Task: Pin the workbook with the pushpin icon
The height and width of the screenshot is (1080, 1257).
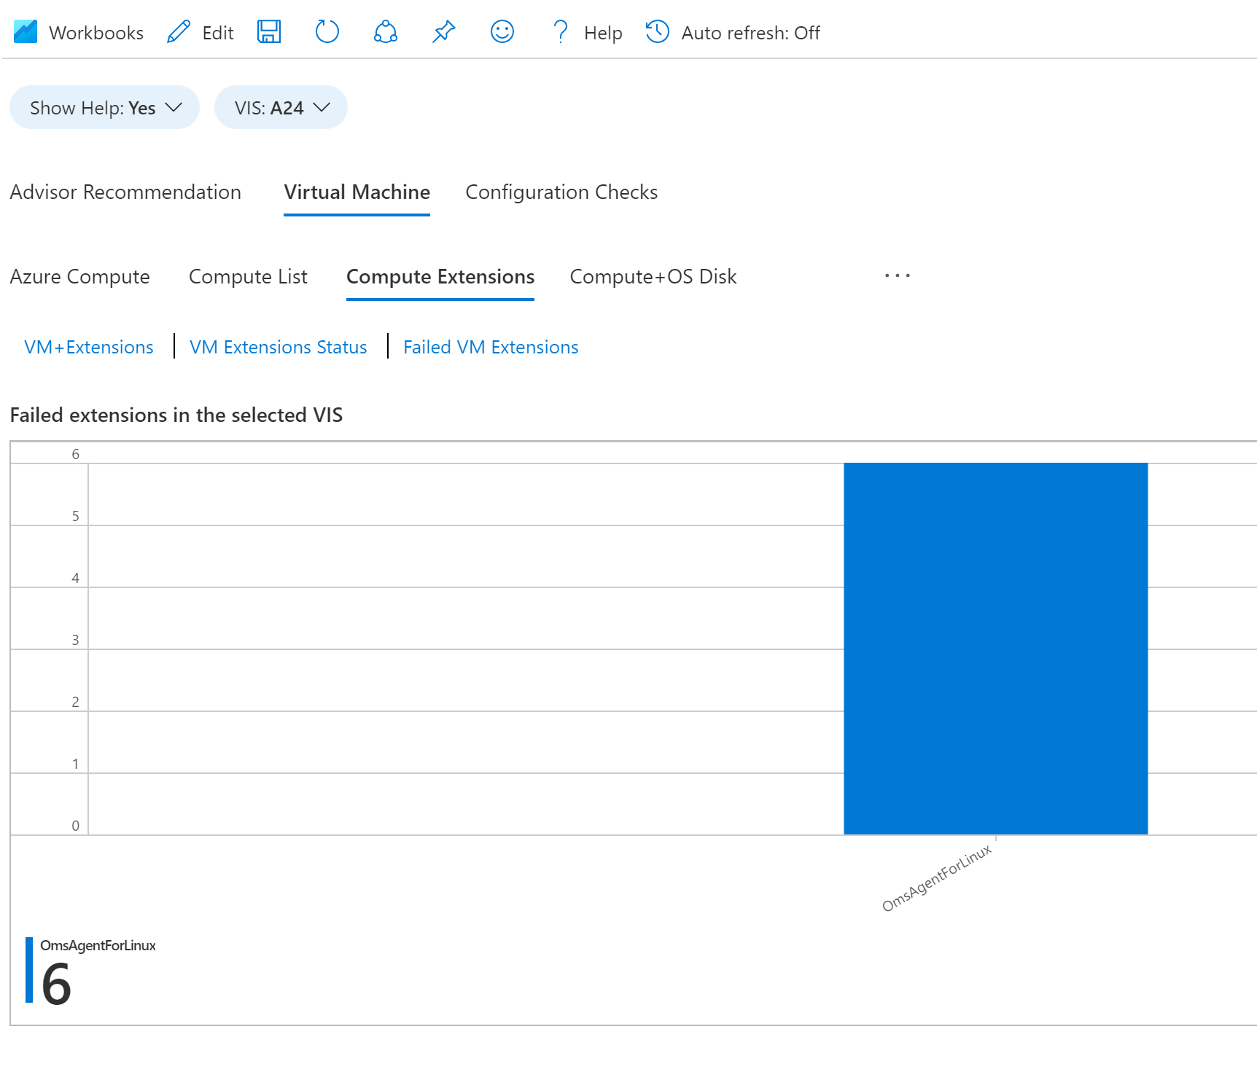Action: pyautogui.click(x=444, y=32)
